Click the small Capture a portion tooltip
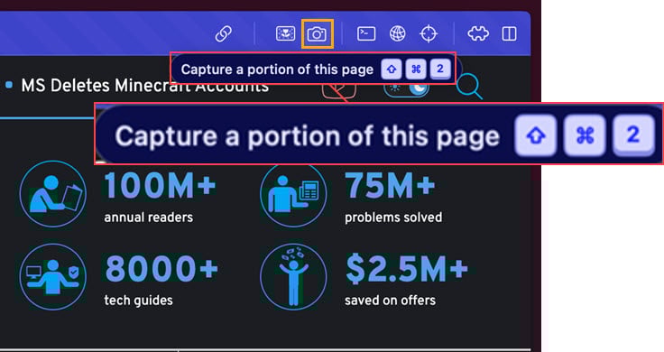The image size is (664, 352). 313,69
